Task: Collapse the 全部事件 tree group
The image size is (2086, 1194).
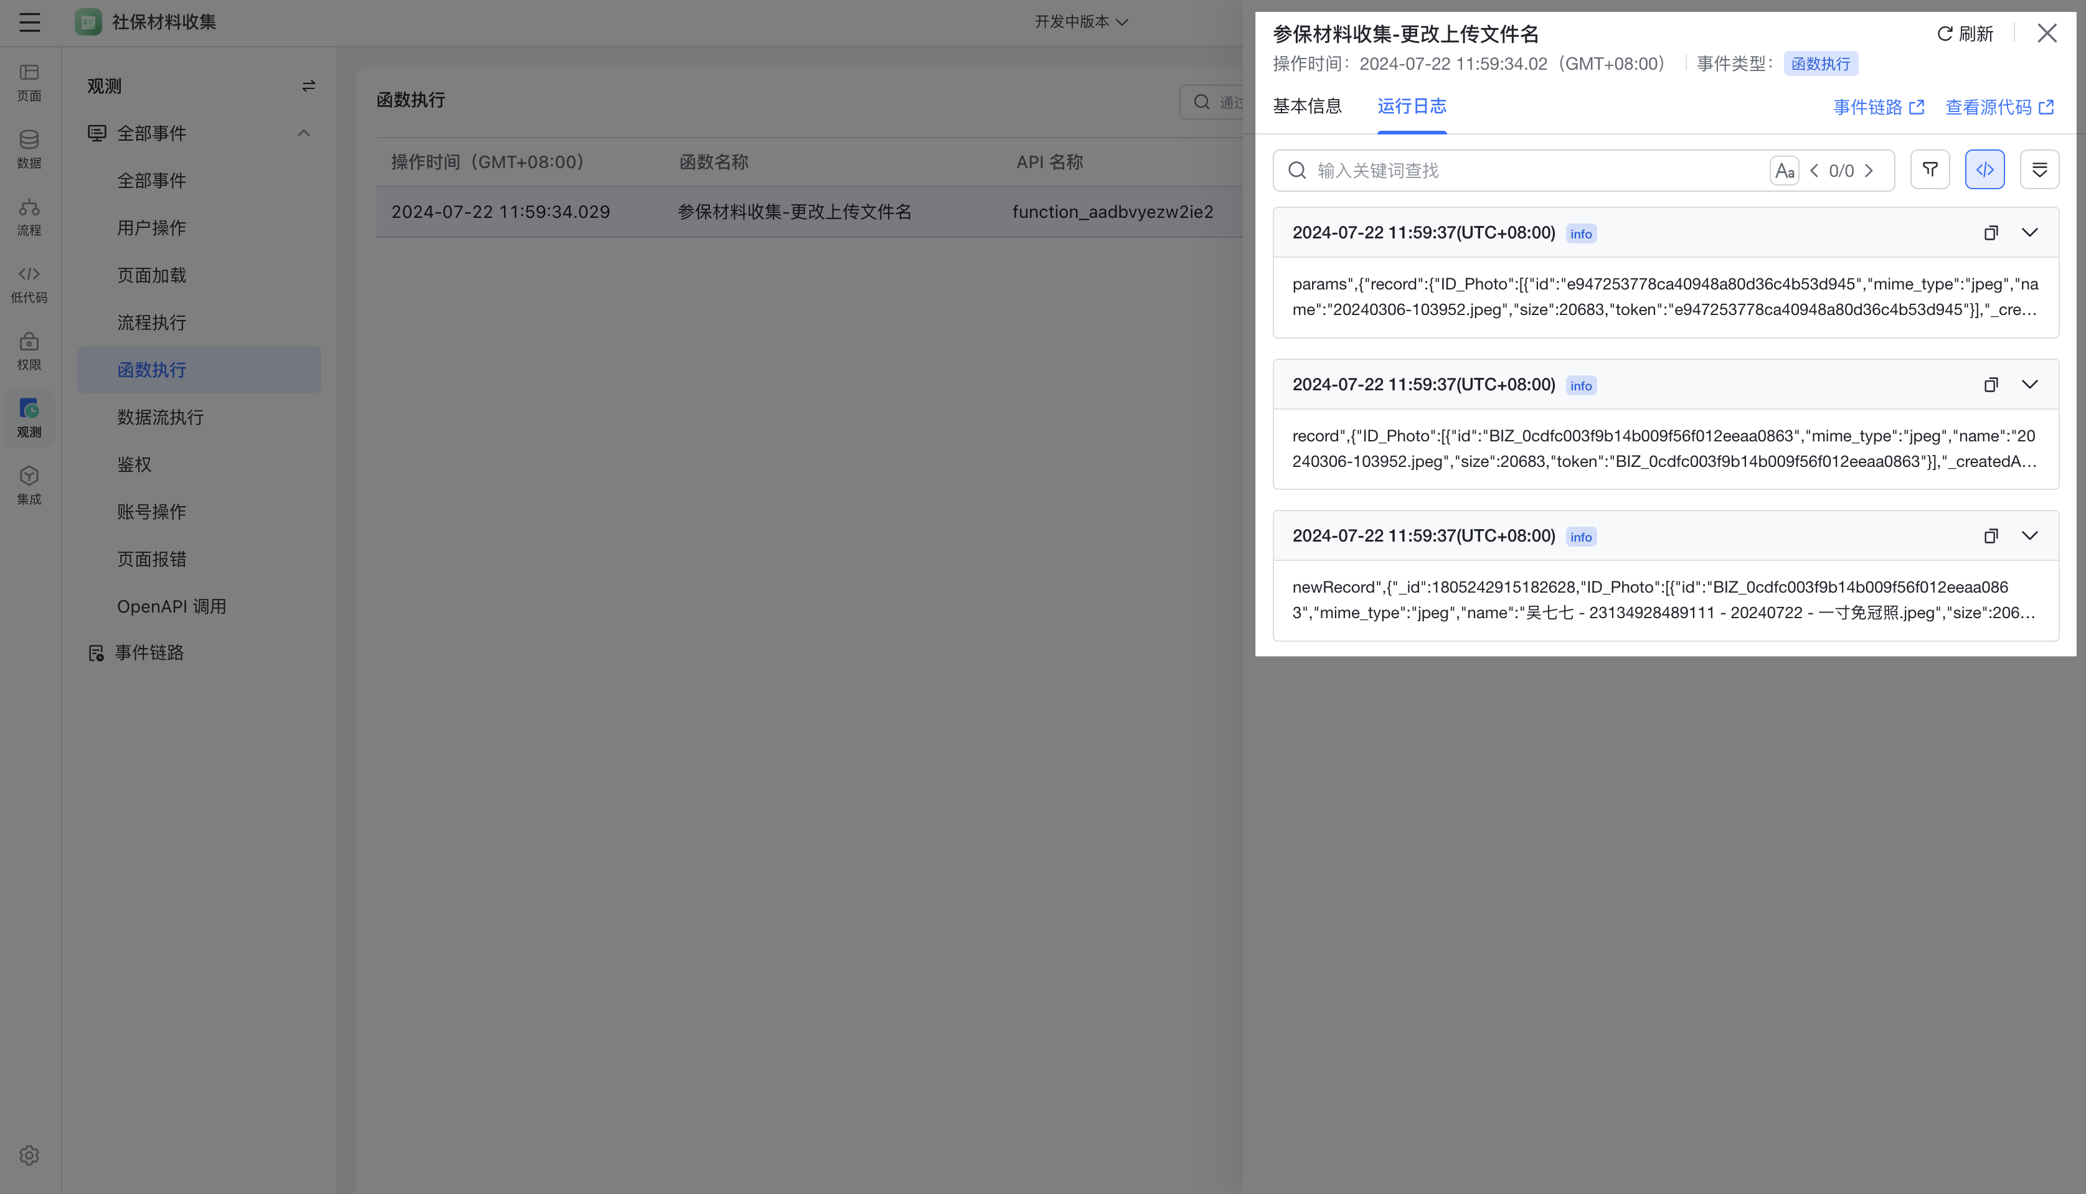Action: 303,133
